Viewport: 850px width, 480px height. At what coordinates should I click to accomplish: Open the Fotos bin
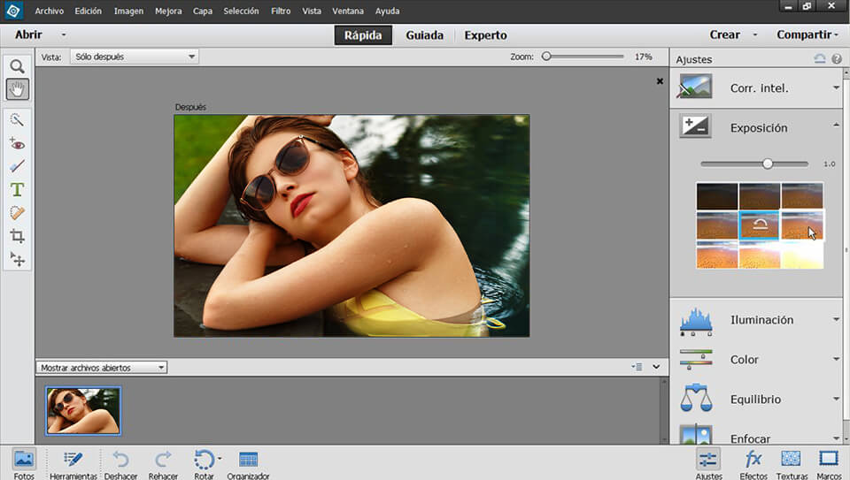pyautogui.click(x=24, y=464)
